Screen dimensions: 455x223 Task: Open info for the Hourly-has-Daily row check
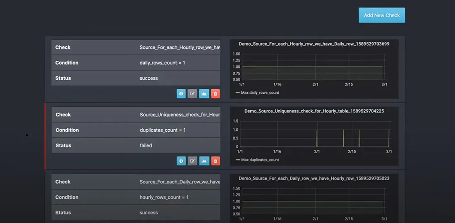coord(181,94)
